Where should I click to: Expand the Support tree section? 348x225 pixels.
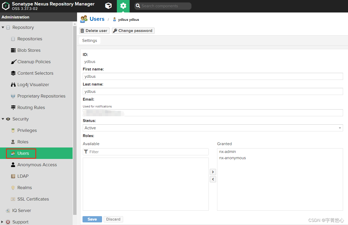(x=3, y=222)
